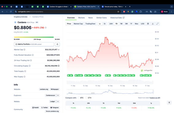This screenshot has height=113, width=174.
Task: Tick the BTC compare checkbox
Action: [x=79, y=98]
